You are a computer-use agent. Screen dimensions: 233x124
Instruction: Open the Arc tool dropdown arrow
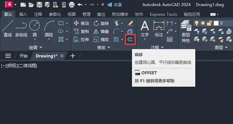tap(49, 39)
